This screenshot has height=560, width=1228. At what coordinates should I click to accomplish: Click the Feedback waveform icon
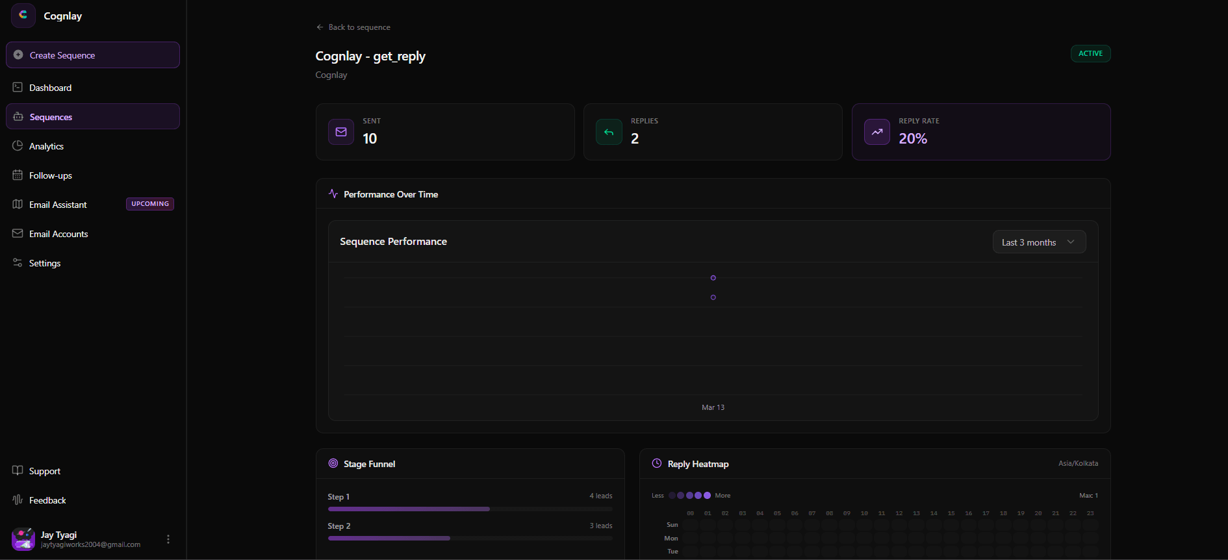[x=18, y=500]
